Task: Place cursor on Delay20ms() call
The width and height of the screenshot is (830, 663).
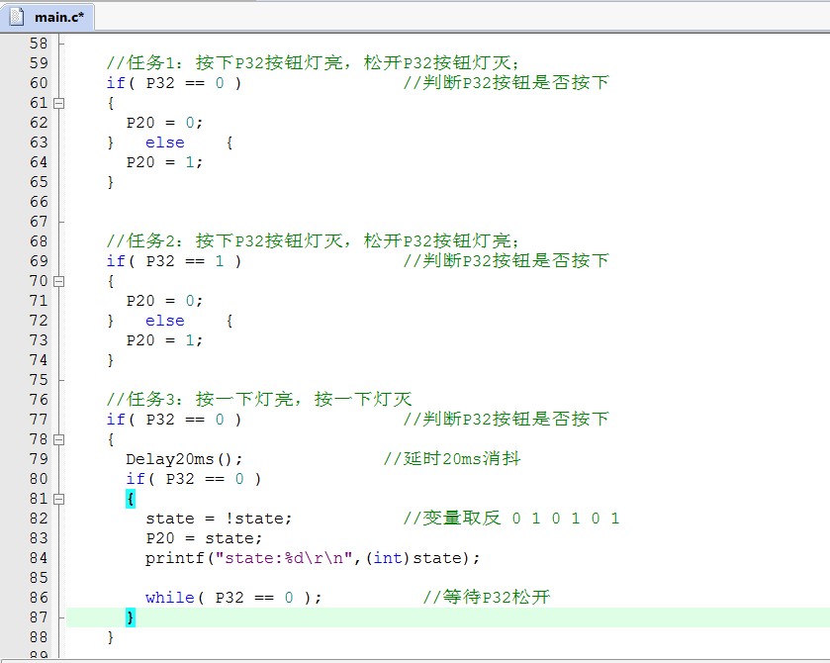Action: coord(184,459)
